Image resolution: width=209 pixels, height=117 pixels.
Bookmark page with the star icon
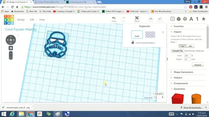185,7
